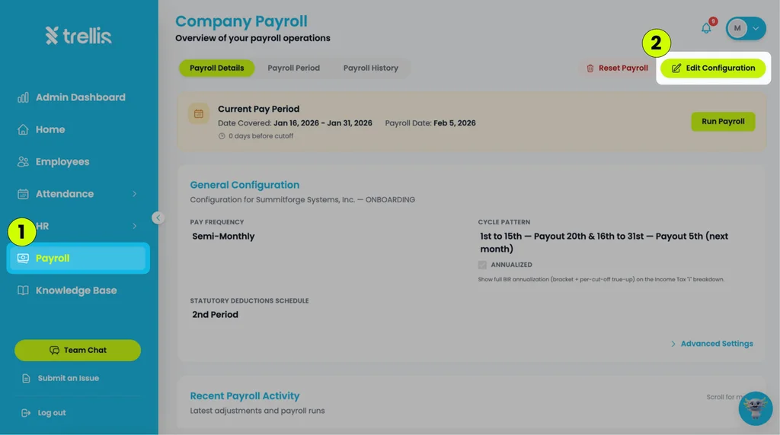Image resolution: width=780 pixels, height=435 pixels.
Task: Click the 2nd Period deductions value
Action: point(215,315)
